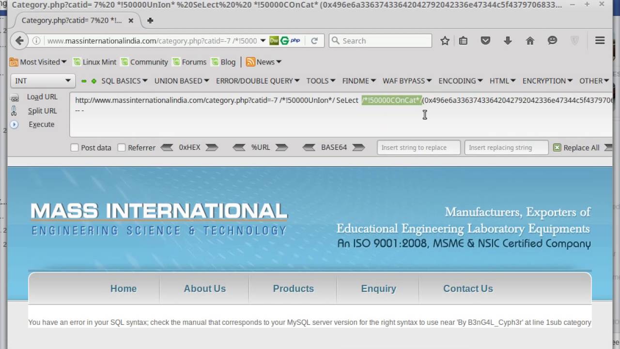Open the About Us page link
The height and width of the screenshot is (349, 620).
click(x=204, y=288)
